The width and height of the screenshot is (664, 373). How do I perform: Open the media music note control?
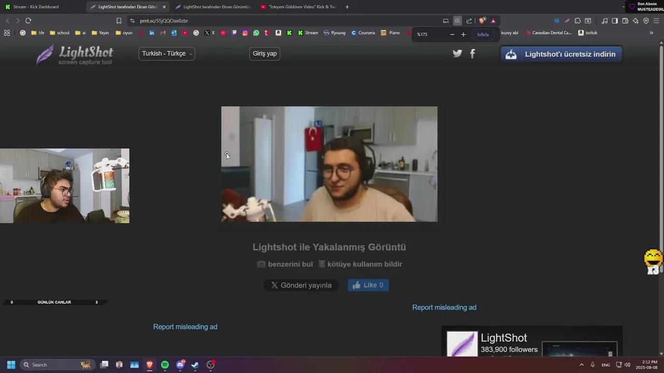[604, 21]
